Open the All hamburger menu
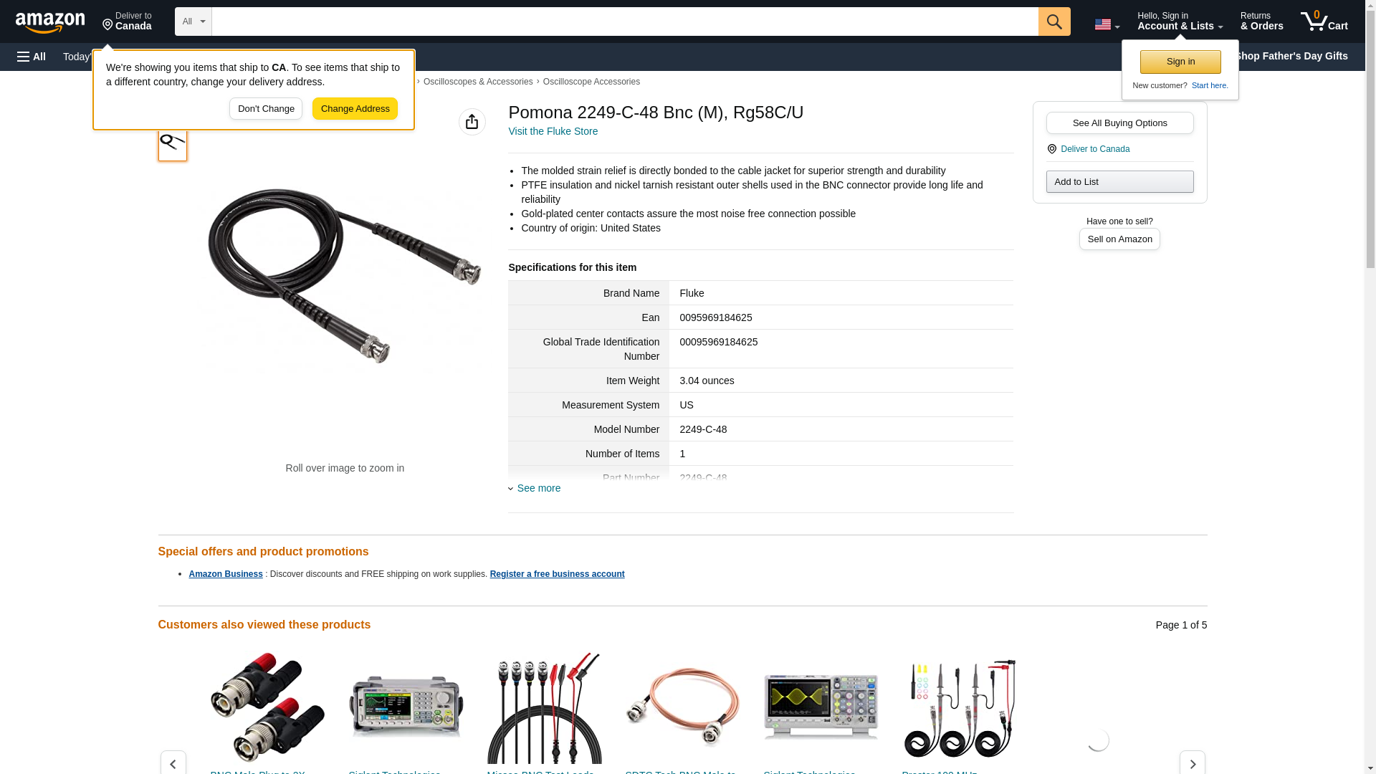 [32, 57]
